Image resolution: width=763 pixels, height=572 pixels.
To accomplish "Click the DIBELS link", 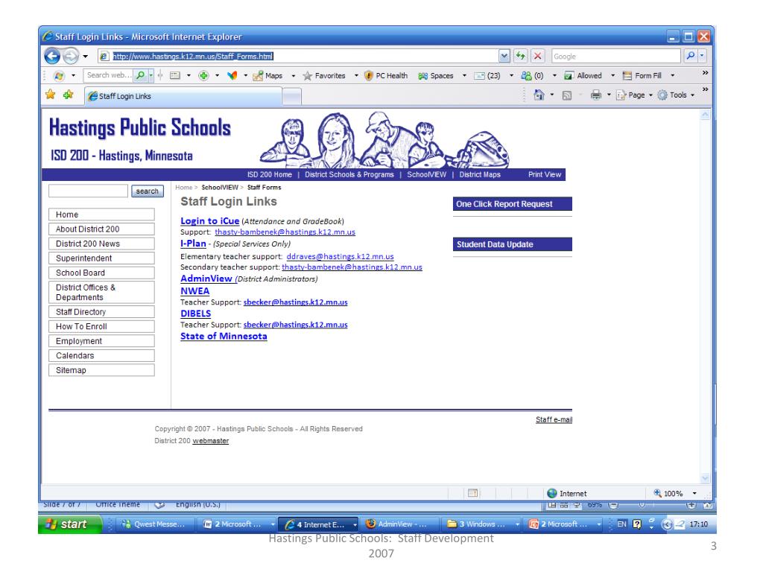I will click(196, 314).
